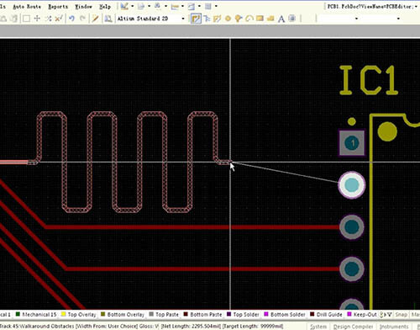Image resolution: width=420 pixels, height=330 pixels.
Task: Open the Design Compiler panel button
Action: point(353,327)
